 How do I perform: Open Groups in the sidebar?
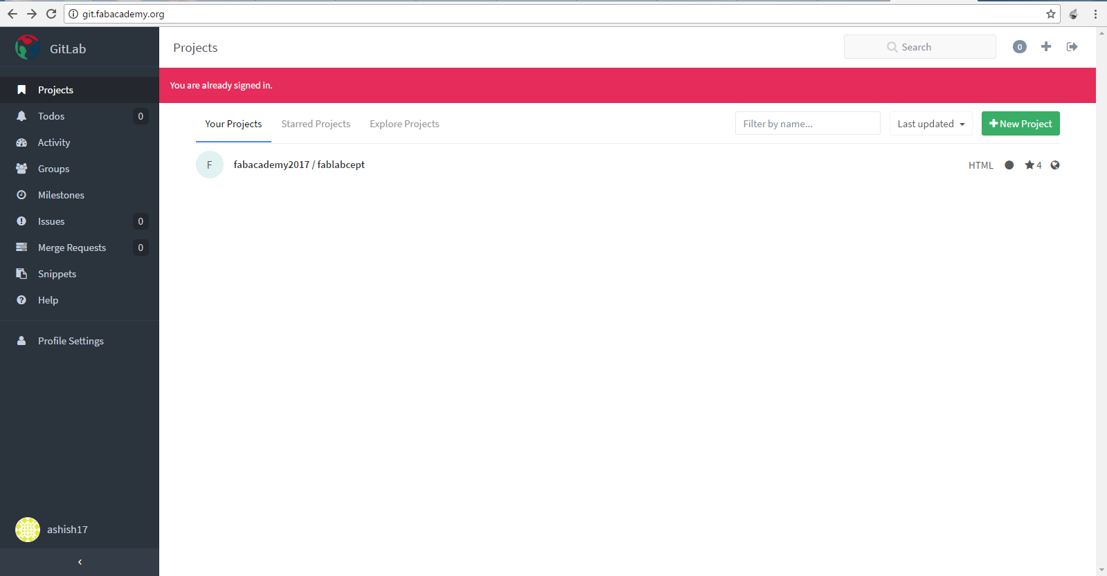(x=80, y=169)
